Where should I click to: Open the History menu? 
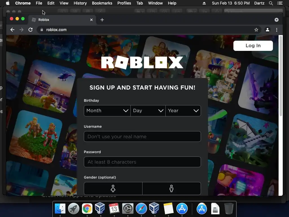pos(80,3)
